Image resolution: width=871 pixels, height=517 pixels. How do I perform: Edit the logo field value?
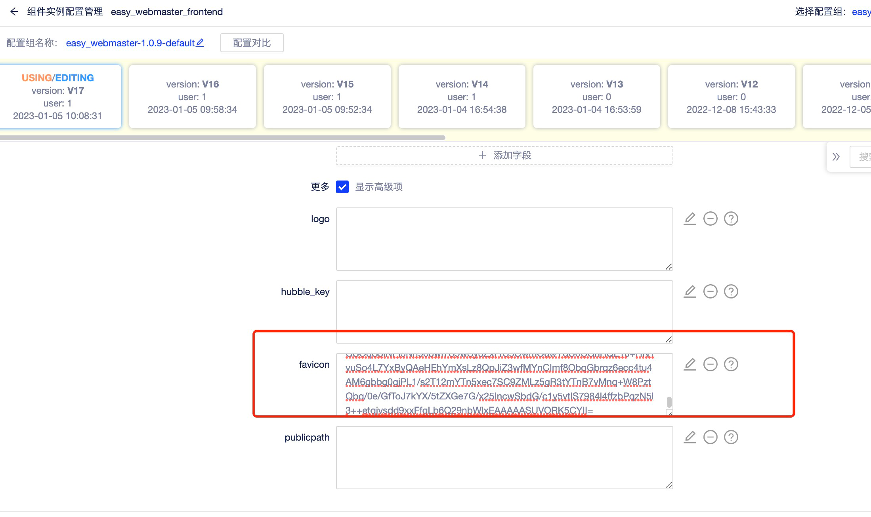coord(690,219)
